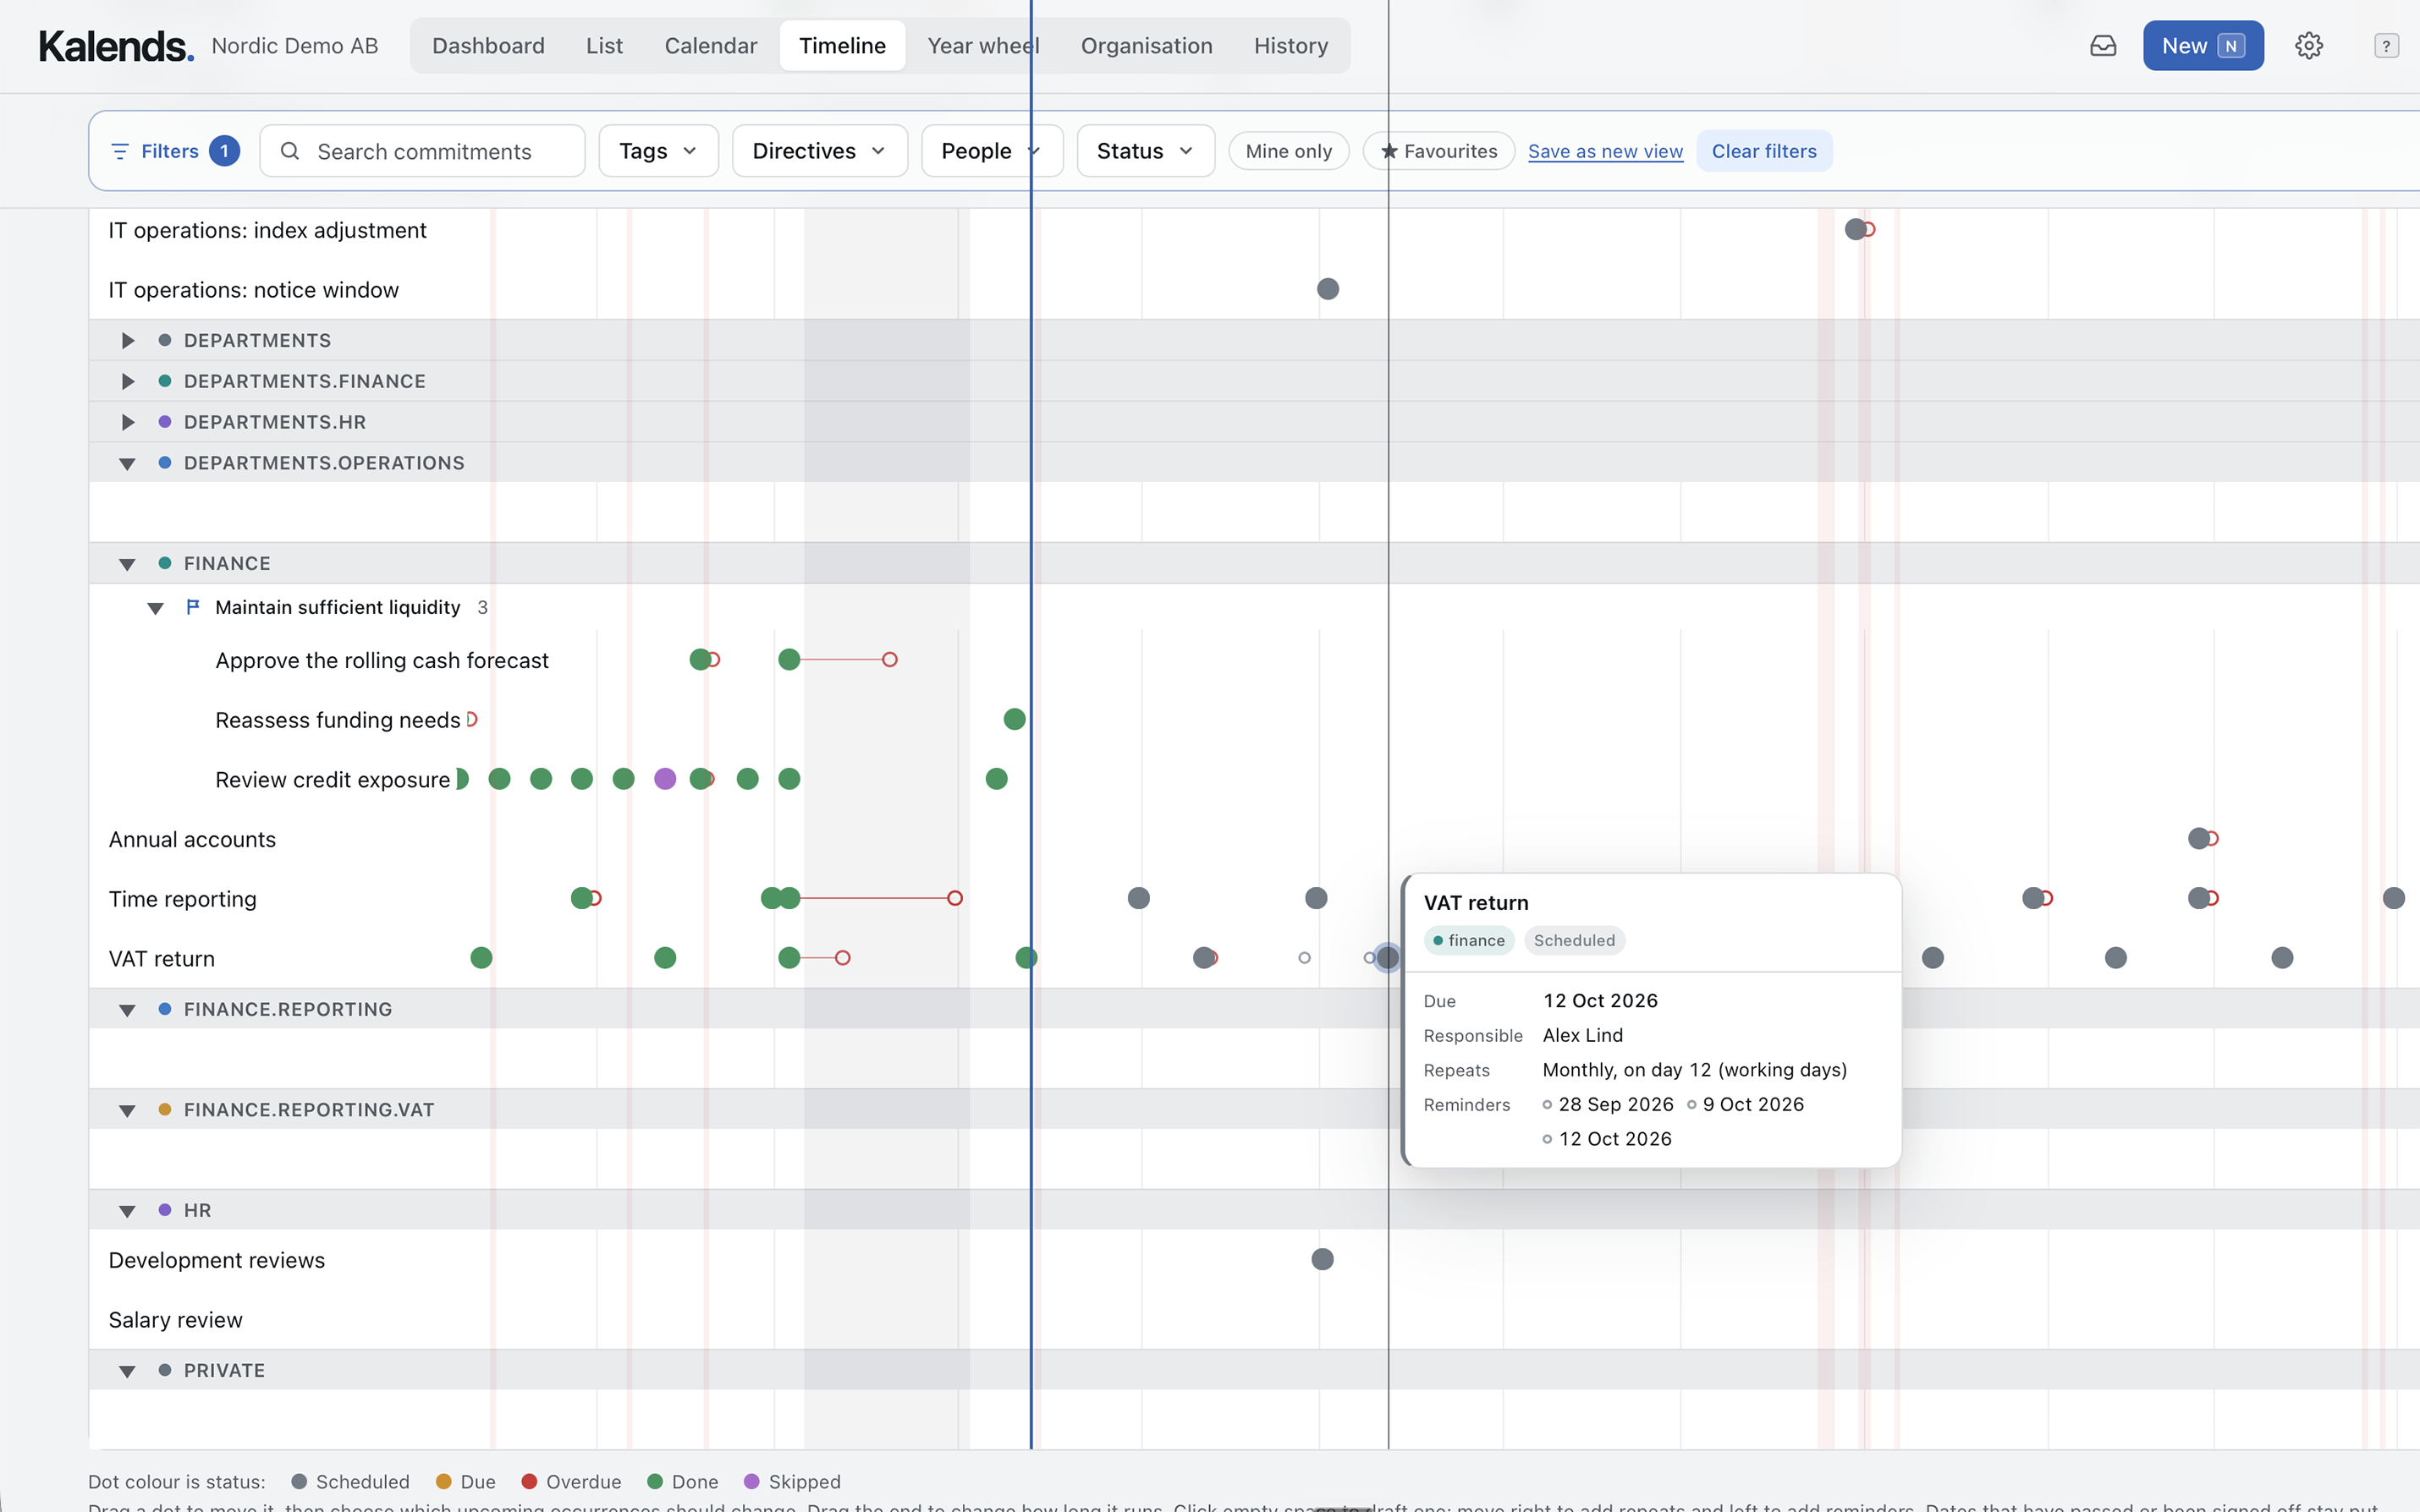Open the Organisation tab

(1147, 46)
